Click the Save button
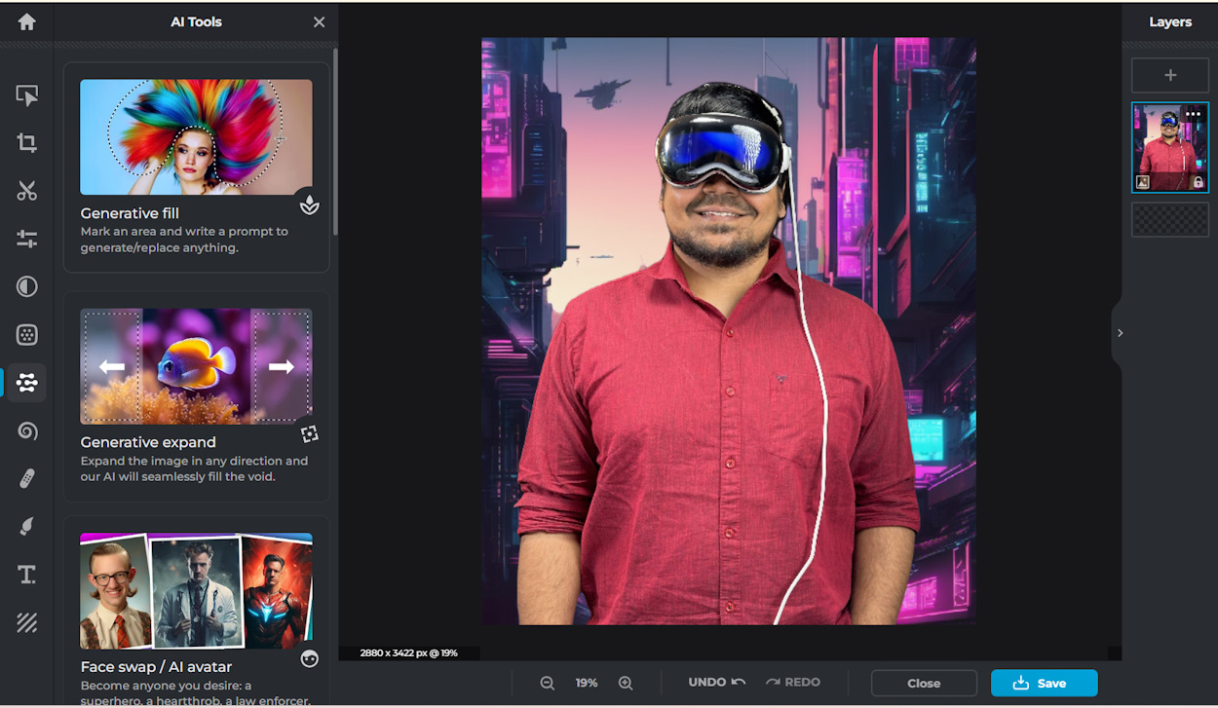The height and width of the screenshot is (708, 1218). coord(1044,683)
